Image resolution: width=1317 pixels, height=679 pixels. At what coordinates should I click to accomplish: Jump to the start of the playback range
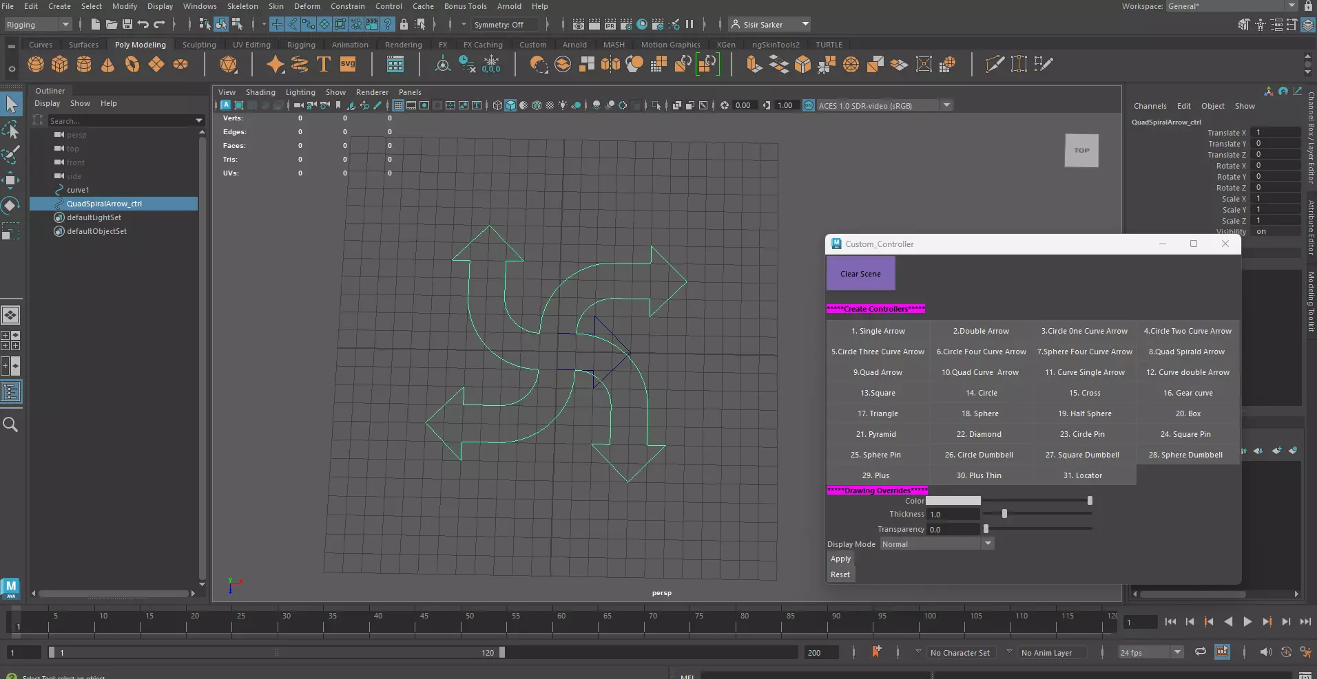tap(1170, 622)
